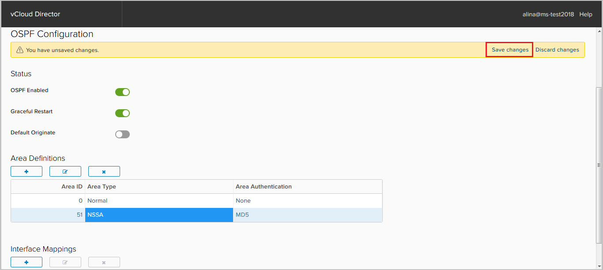Click add icon under Interface Mappings
The height and width of the screenshot is (270, 603).
[x=26, y=262]
